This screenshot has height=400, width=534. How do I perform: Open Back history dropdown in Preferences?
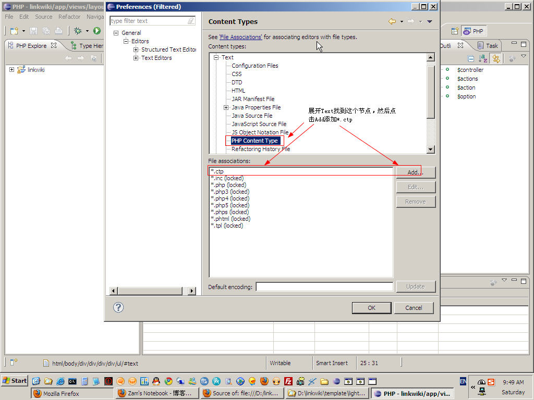coord(402,21)
